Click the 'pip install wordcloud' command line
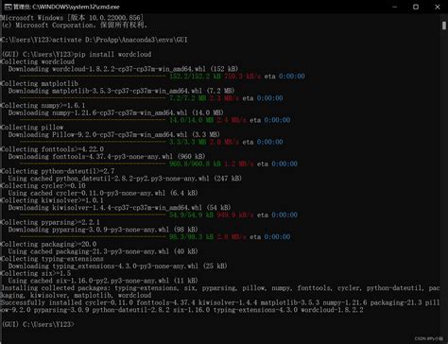 [x=77, y=55]
